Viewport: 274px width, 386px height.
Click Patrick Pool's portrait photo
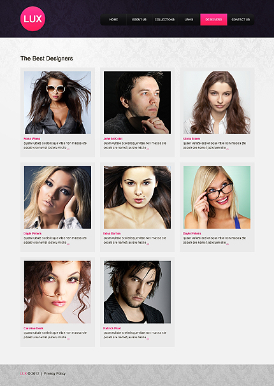tap(137, 292)
